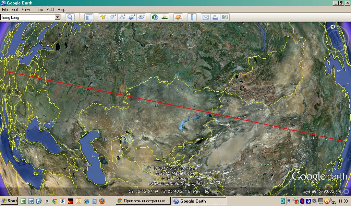The width and height of the screenshot is (351, 206).
Task: Open search history dropdown arrow
Action: (x=58, y=17)
